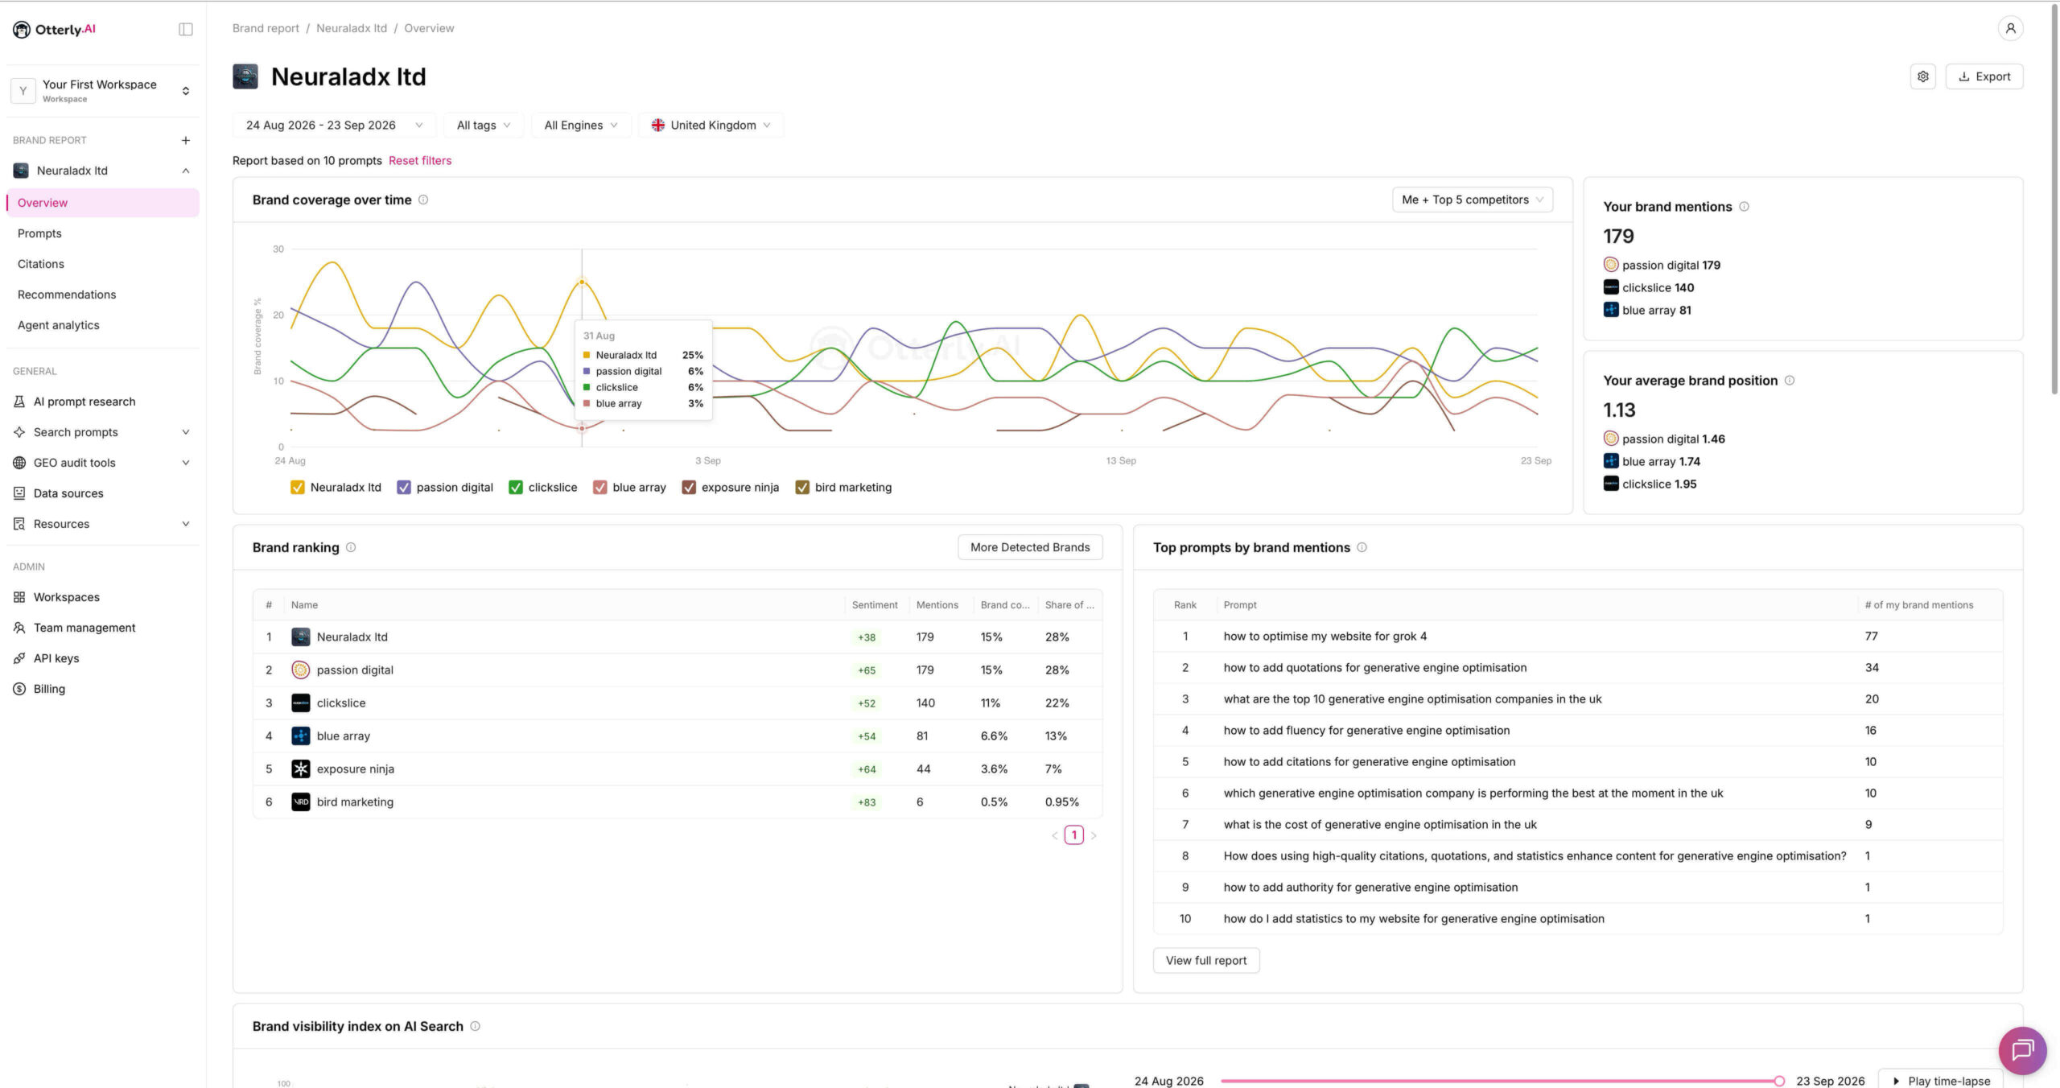Viewport: 2060px width, 1088px height.
Task: Change the United Kingdom country filter
Action: [x=711, y=125]
